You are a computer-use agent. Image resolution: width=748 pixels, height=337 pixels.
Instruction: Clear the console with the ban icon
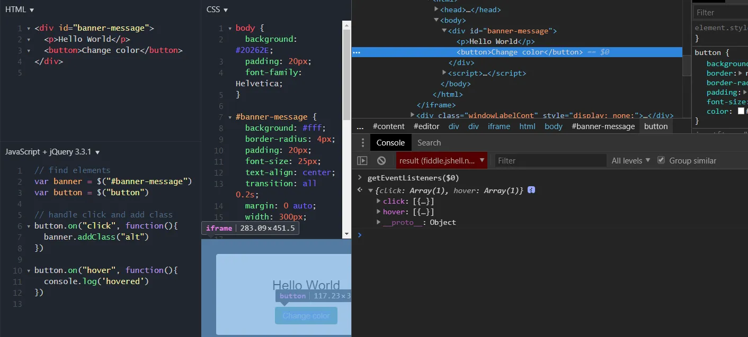click(x=381, y=161)
